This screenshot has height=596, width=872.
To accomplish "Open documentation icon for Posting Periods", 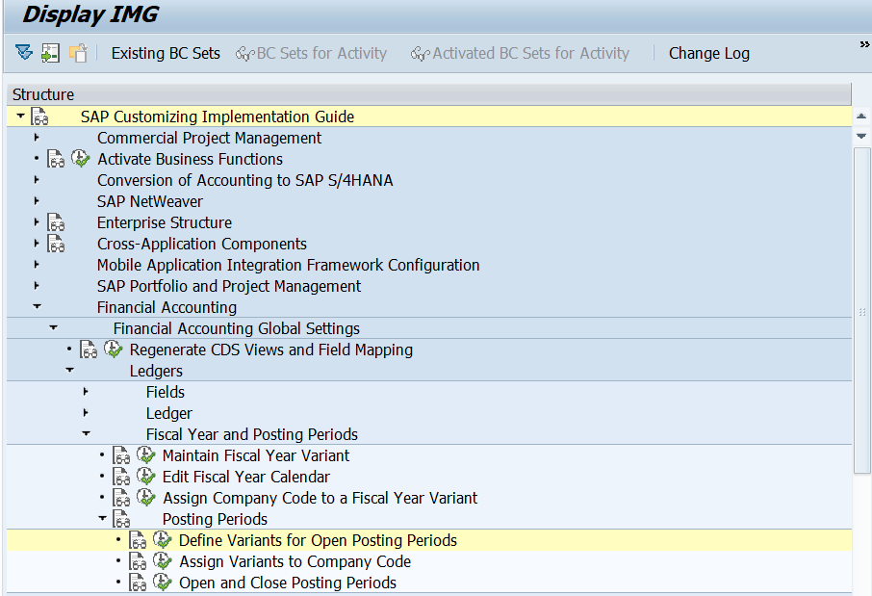I will click(121, 519).
